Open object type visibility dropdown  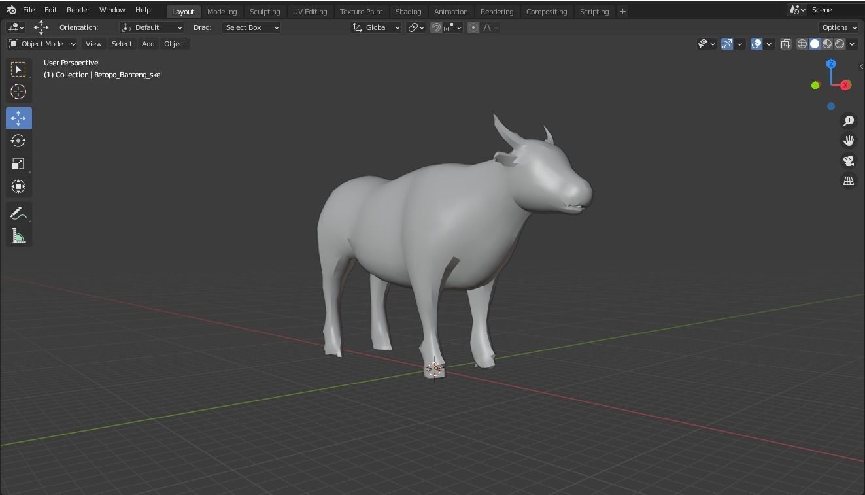click(706, 44)
